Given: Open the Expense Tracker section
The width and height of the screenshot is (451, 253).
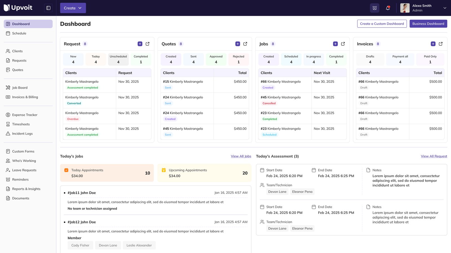Looking at the screenshot, I should 25,115.
